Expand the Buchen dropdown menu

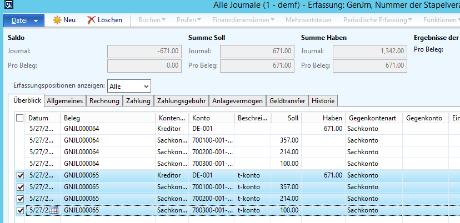coord(152,20)
